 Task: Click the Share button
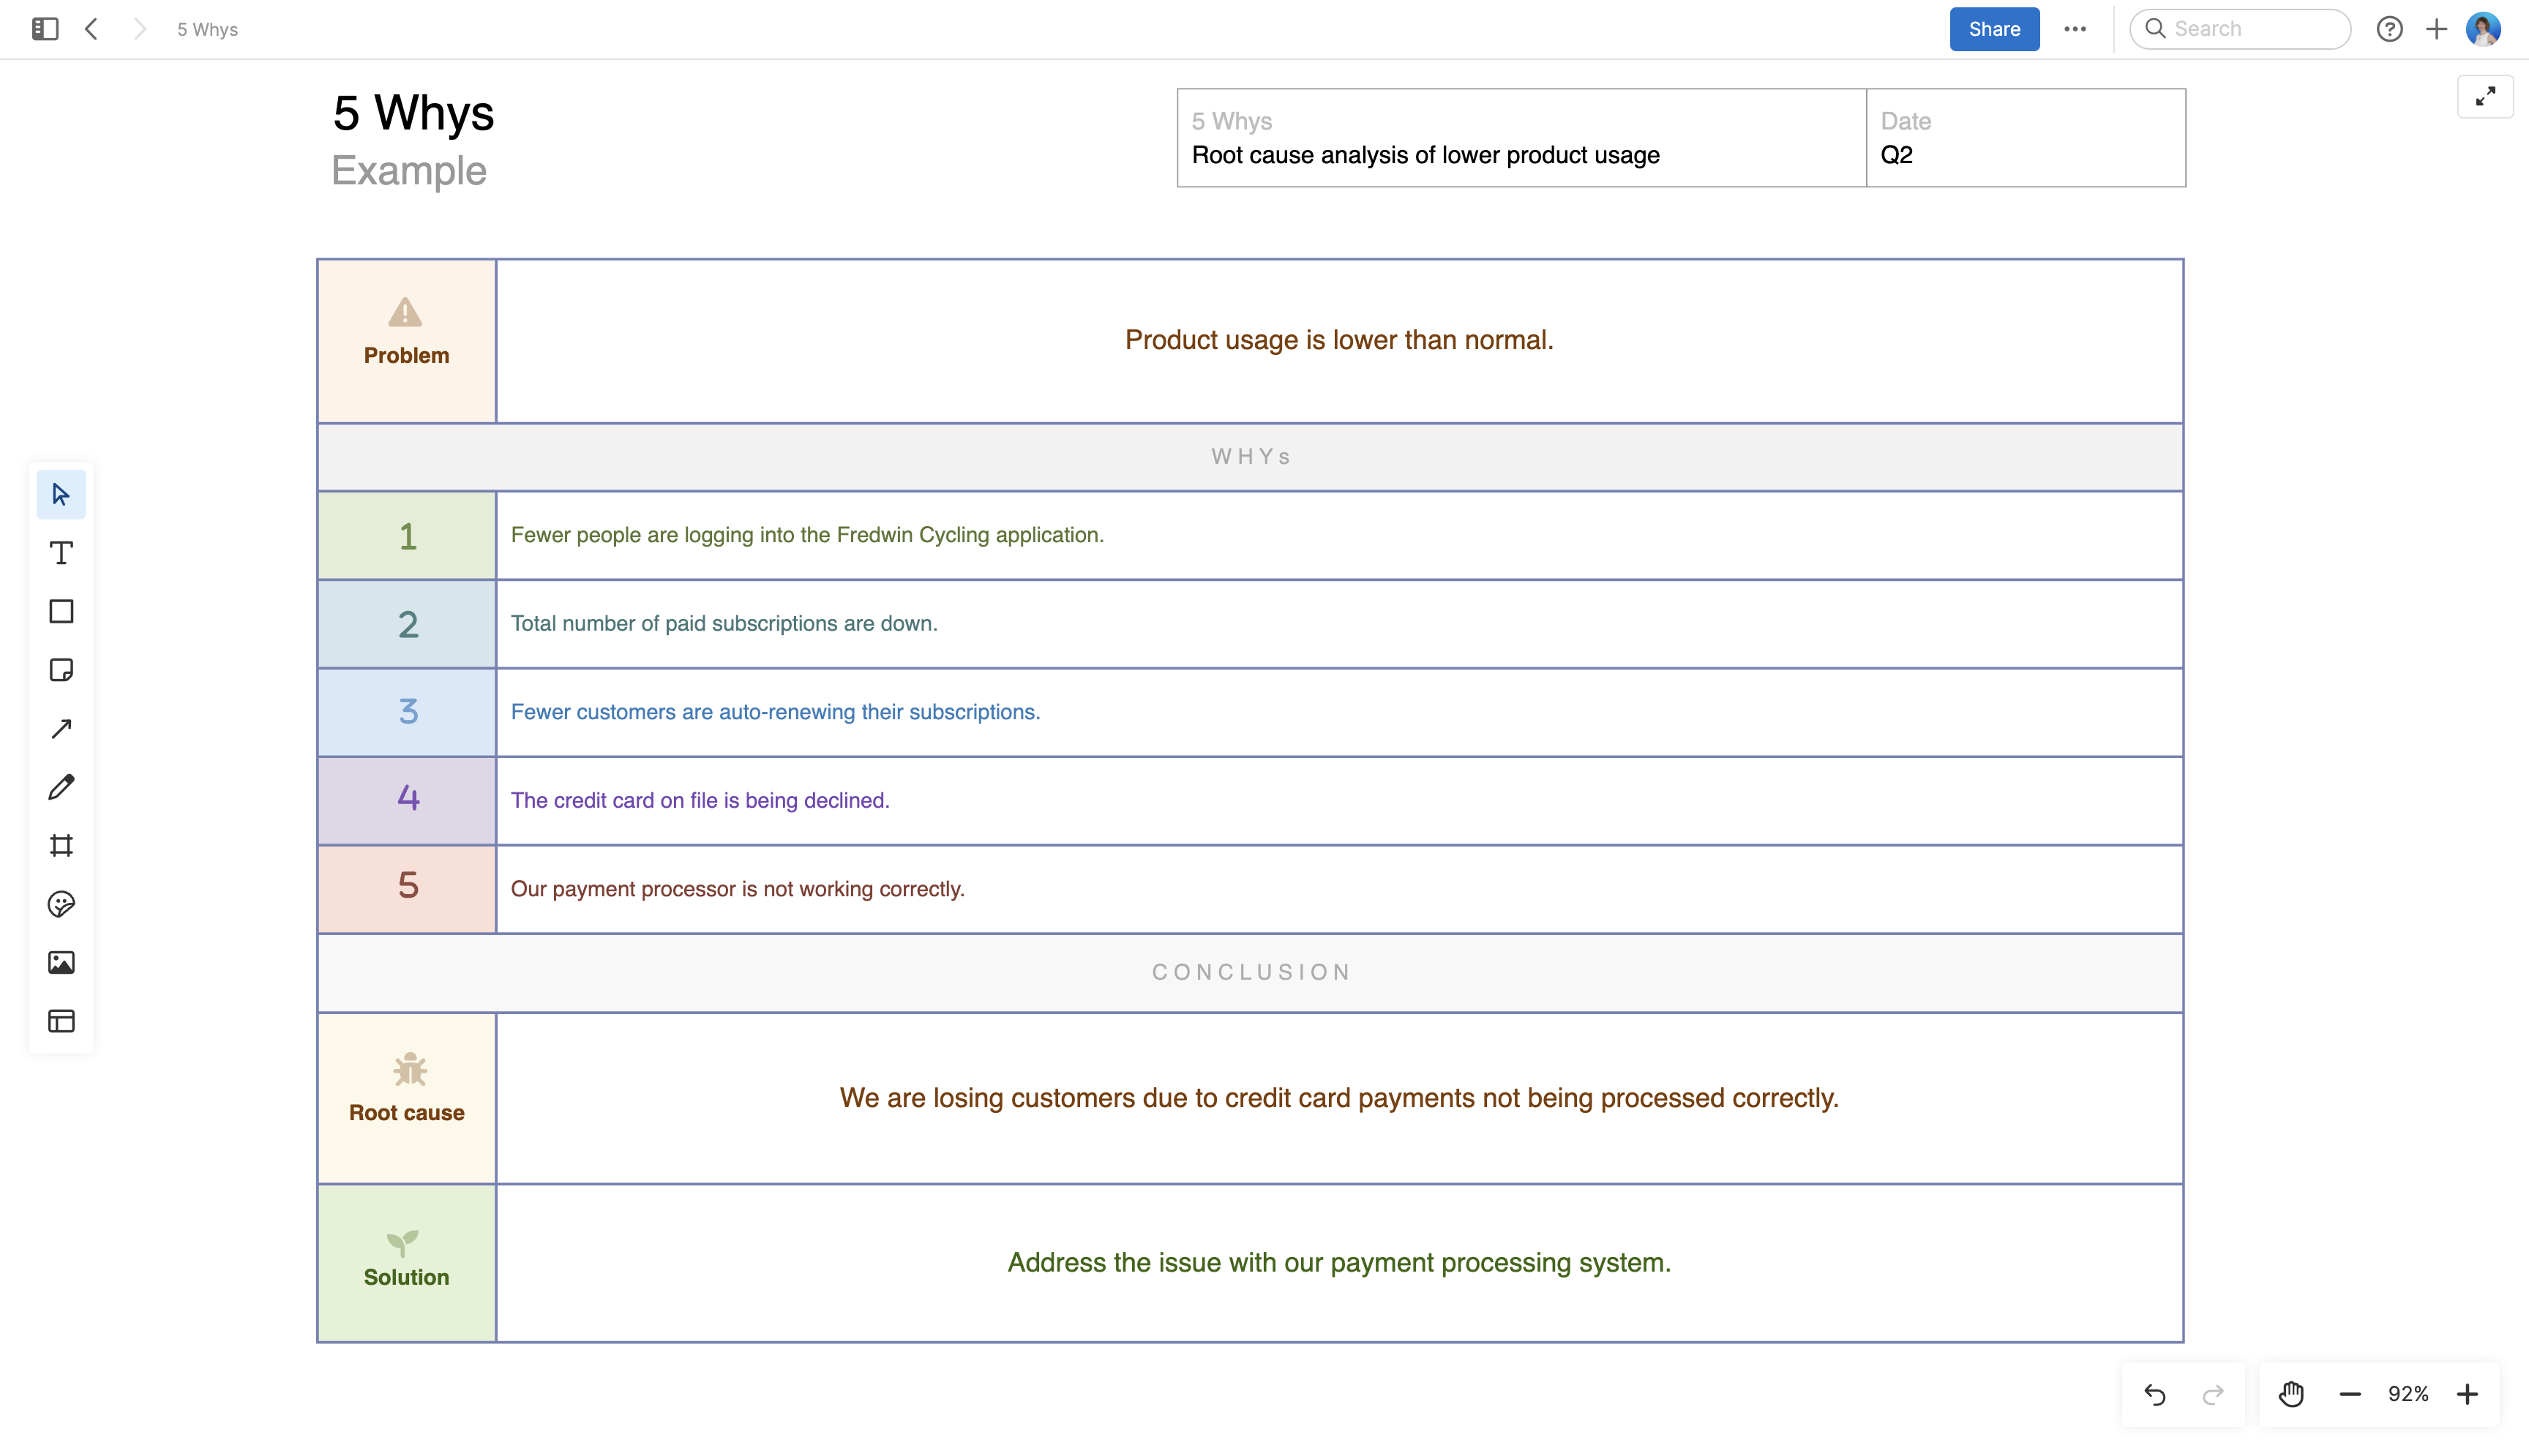[x=1993, y=29]
